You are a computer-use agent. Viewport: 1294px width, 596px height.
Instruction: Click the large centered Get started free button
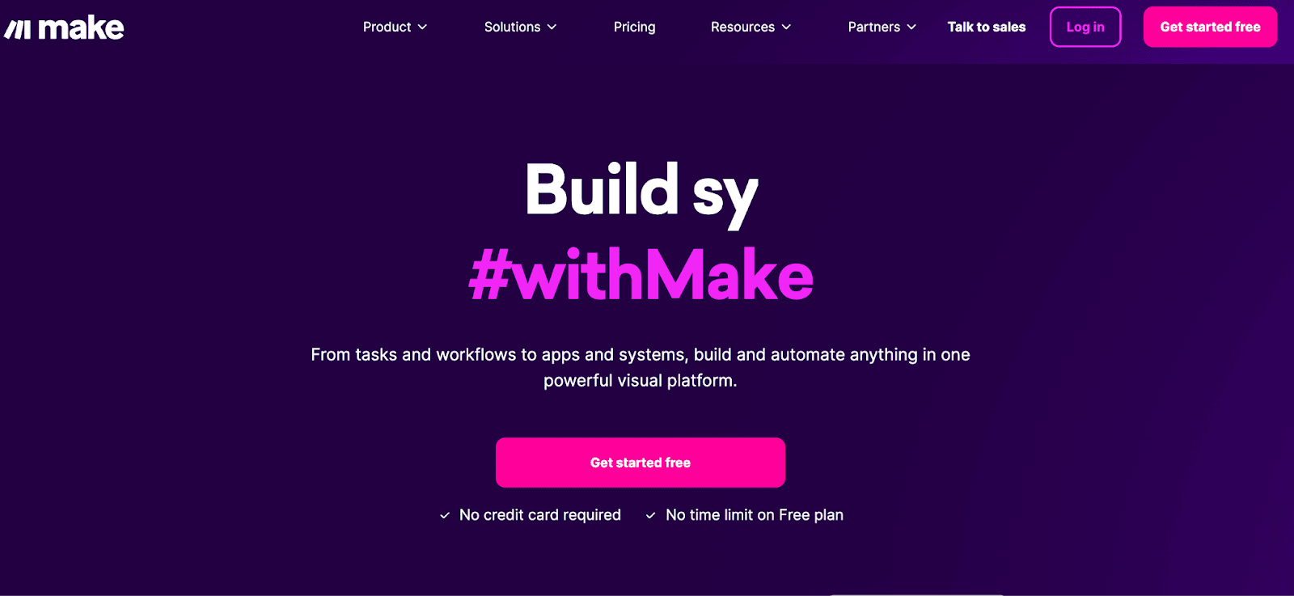pos(641,463)
